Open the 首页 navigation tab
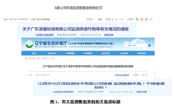Image resolution: width=173 pixels, height=108 pixels. [34, 53]
